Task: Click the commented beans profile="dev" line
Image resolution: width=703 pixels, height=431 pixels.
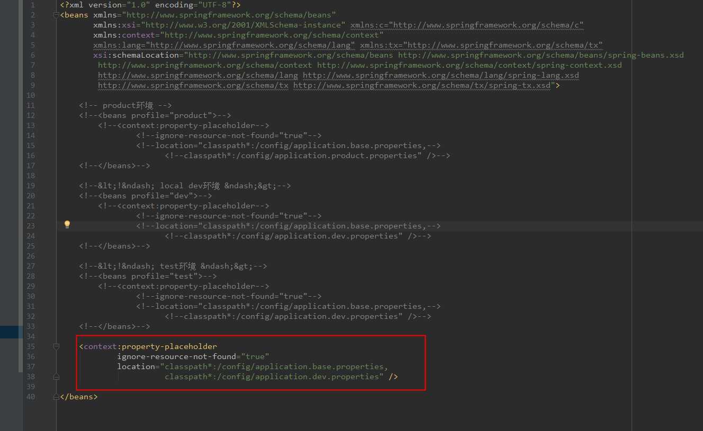Action: (146, 196)
